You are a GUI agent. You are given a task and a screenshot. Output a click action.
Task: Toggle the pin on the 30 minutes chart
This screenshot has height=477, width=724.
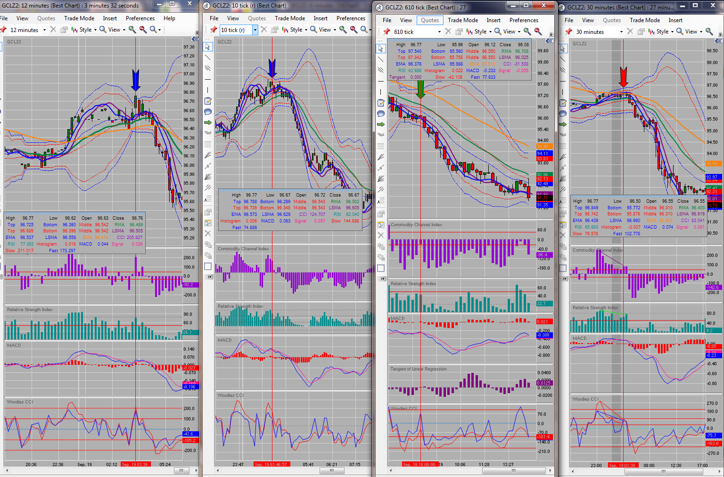pyautogui.click(x=569, y=32)
